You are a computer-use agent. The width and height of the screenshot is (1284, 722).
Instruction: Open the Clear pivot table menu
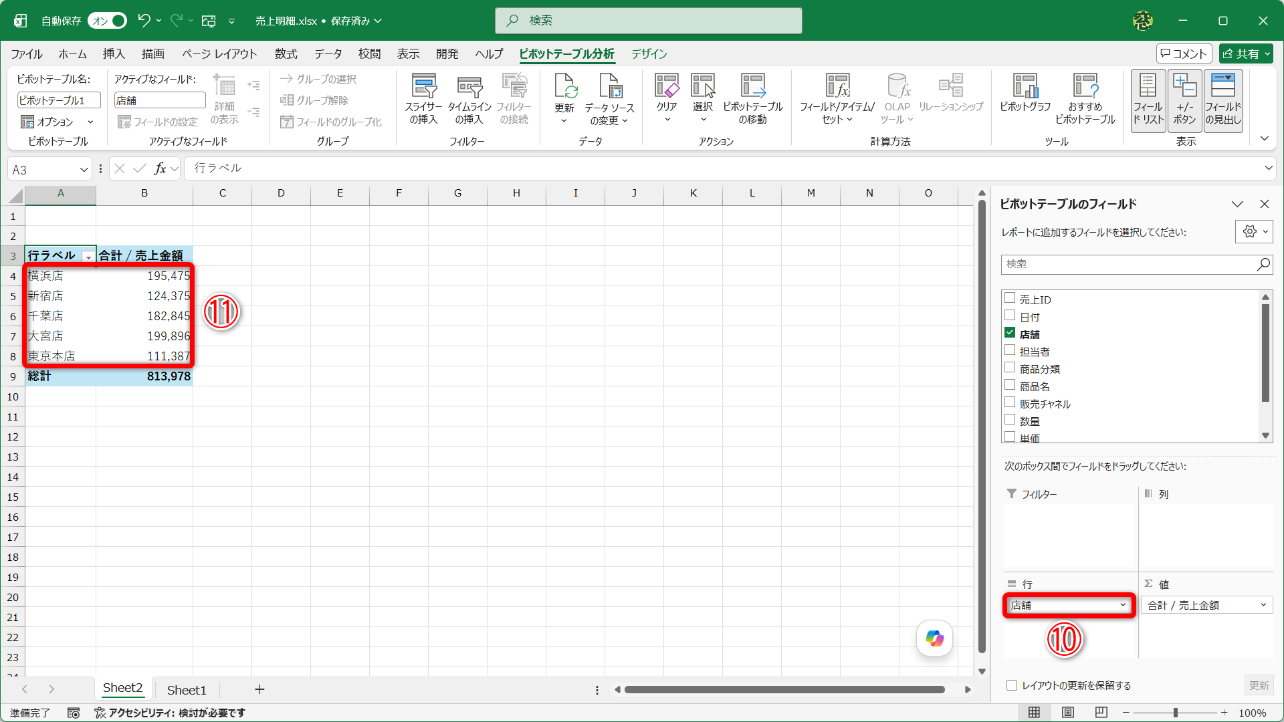tap(667, 100)
